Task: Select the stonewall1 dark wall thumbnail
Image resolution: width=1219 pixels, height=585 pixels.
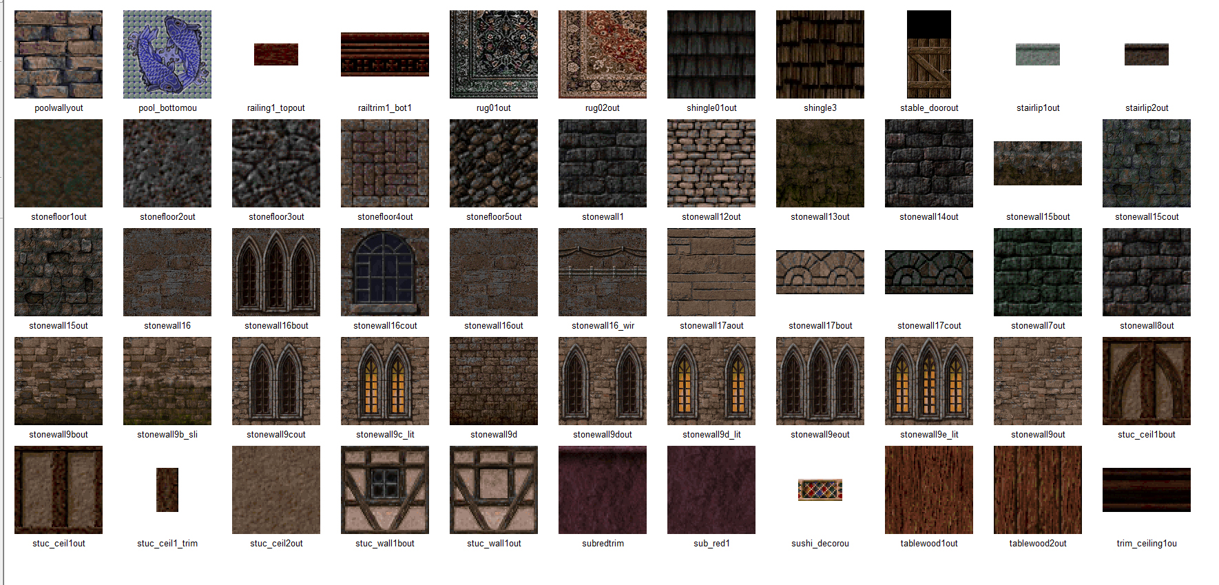Action: pos(603,163)
